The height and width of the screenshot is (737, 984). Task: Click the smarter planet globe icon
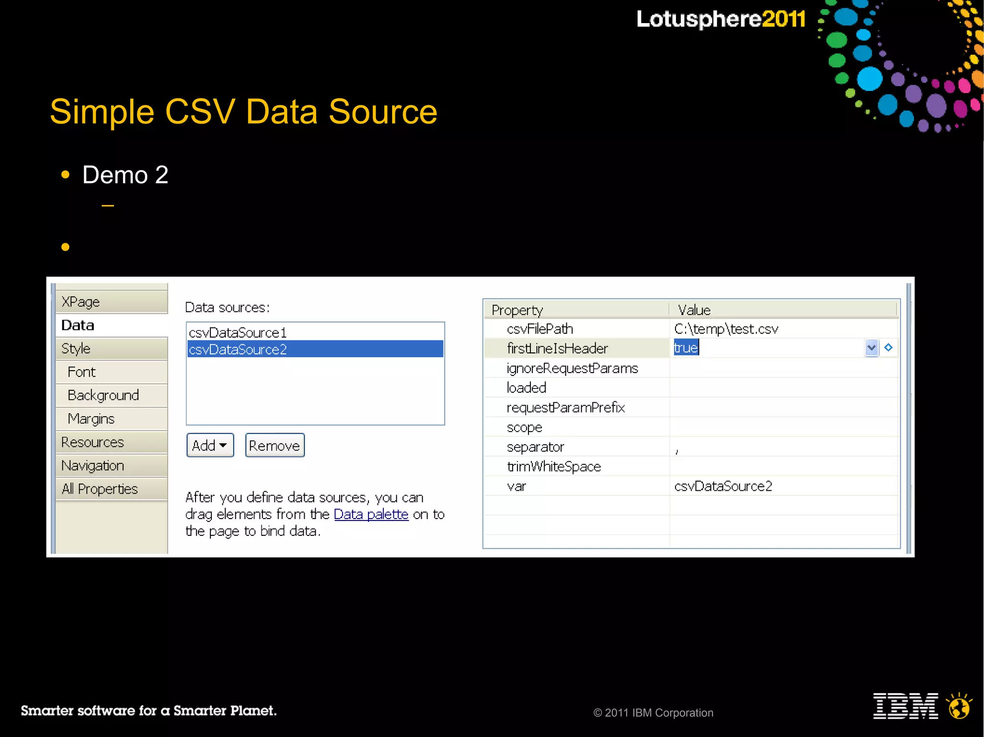[959, 705]
